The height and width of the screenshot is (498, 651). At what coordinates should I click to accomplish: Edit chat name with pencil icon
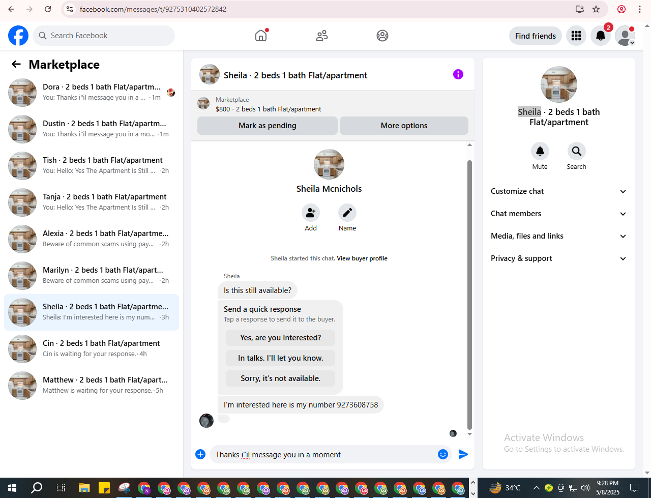click(347, 213)
